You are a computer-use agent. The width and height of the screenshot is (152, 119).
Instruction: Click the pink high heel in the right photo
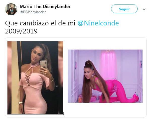[x=136, y=97]
